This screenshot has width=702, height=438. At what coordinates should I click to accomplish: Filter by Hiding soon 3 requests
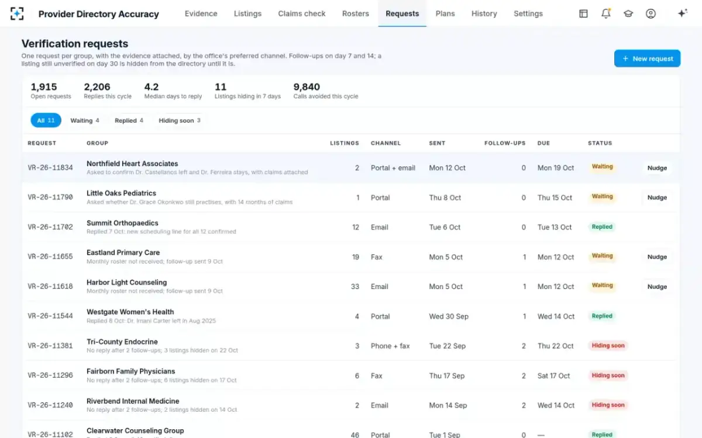pyautogui.click(x=180, y=120)
